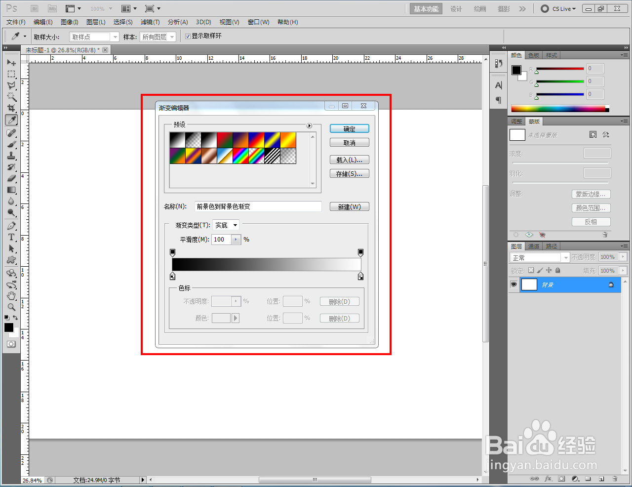Viewport: 632px width, 487px height.
Task: Select the Path Selection tool
Action: (x=11, y=248)
